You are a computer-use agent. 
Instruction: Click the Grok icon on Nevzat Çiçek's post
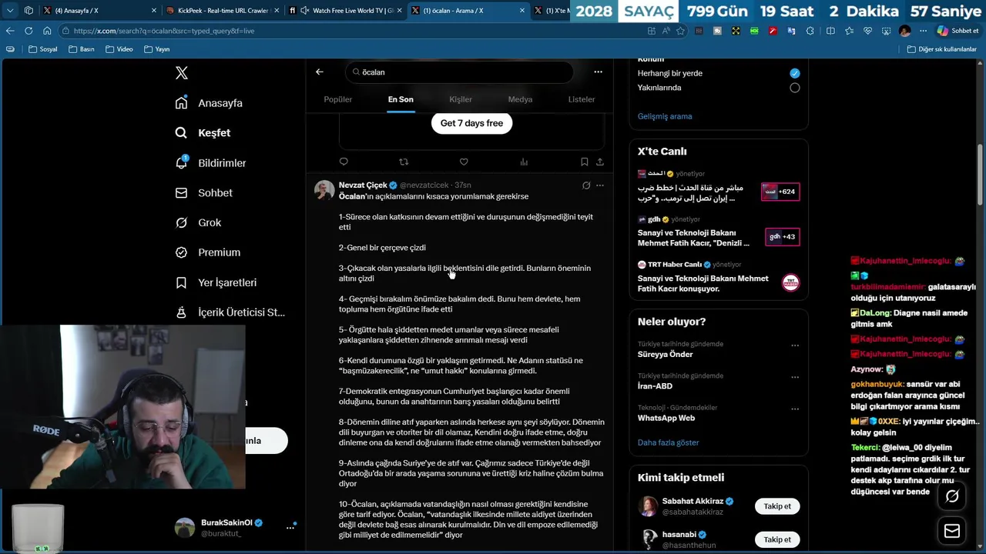586,185
